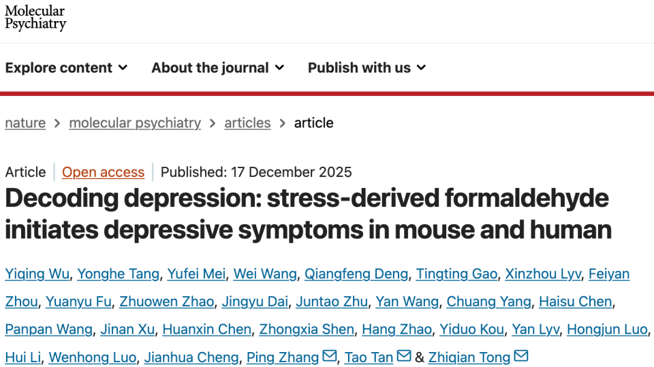Navigate to articles breadcrumb
This screenshot has width=654, height=367.
coord(247,123)
